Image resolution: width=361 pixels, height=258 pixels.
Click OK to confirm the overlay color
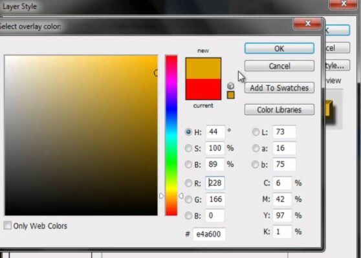[x=279, y=48]
